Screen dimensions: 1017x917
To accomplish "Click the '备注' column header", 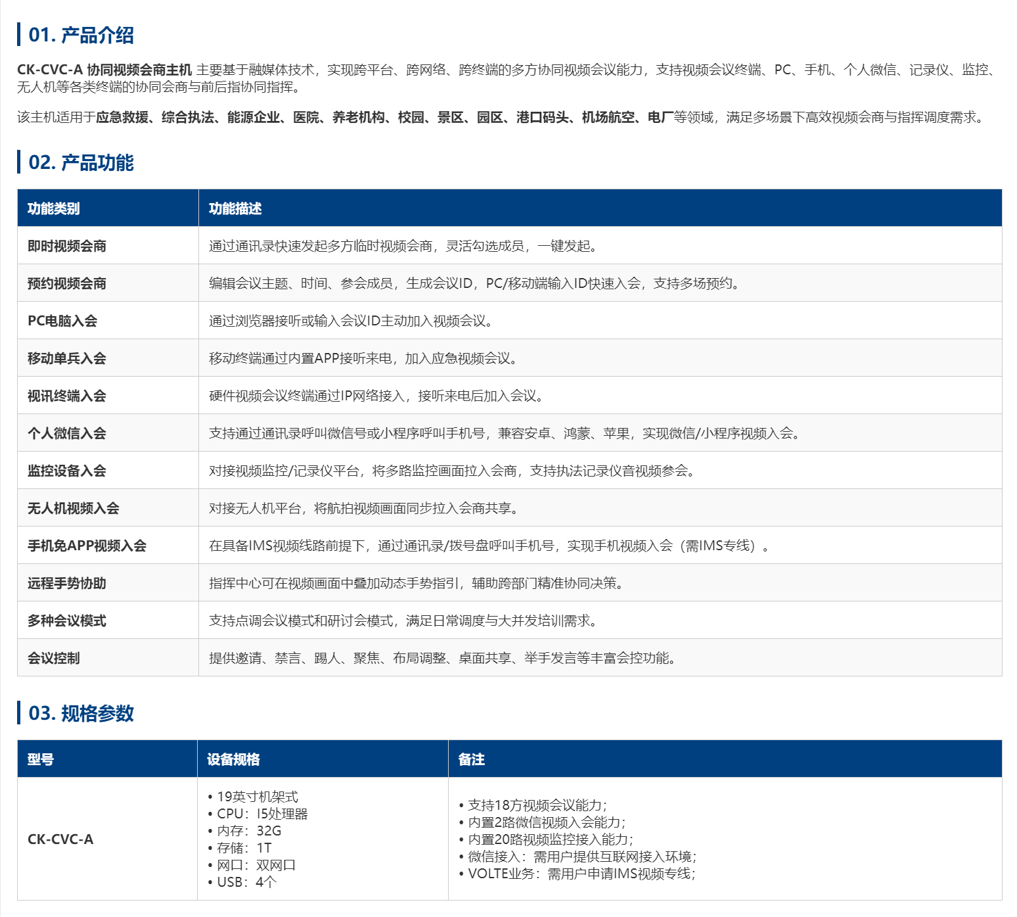I will 471,759.
